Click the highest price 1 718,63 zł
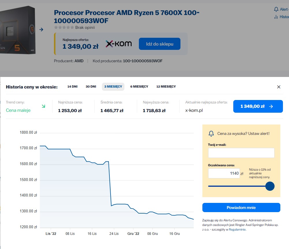The width and height of the screenshot is (289, 249). point(154,111)
